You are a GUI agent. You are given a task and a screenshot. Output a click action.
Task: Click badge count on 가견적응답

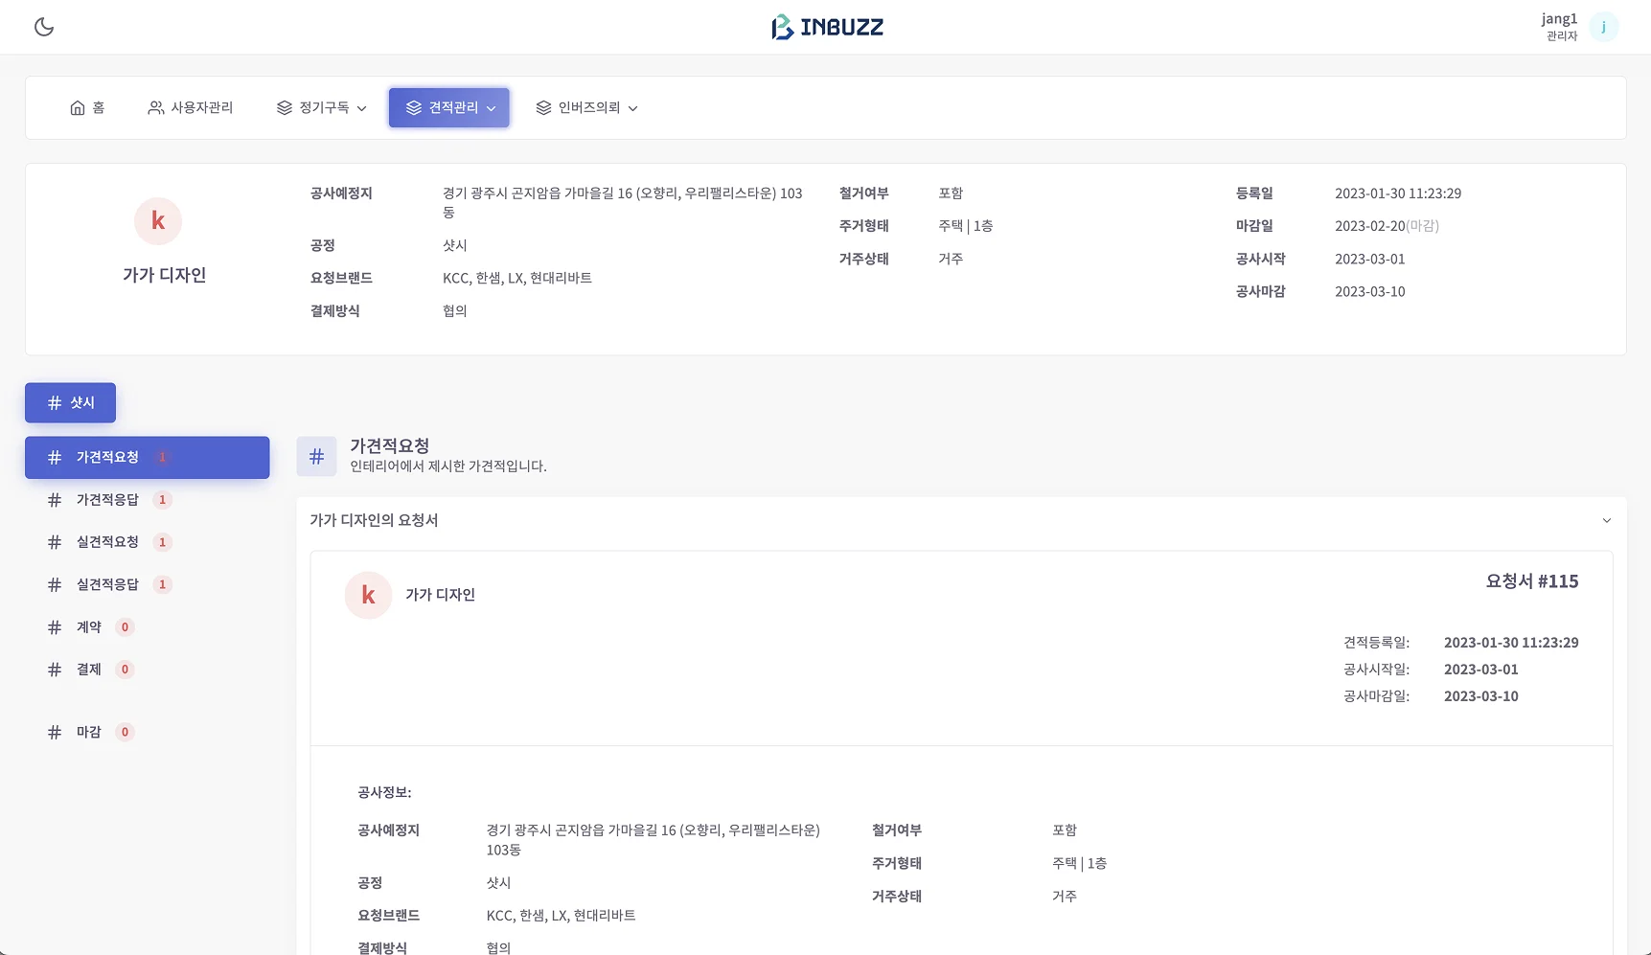(x=163, y=500)
